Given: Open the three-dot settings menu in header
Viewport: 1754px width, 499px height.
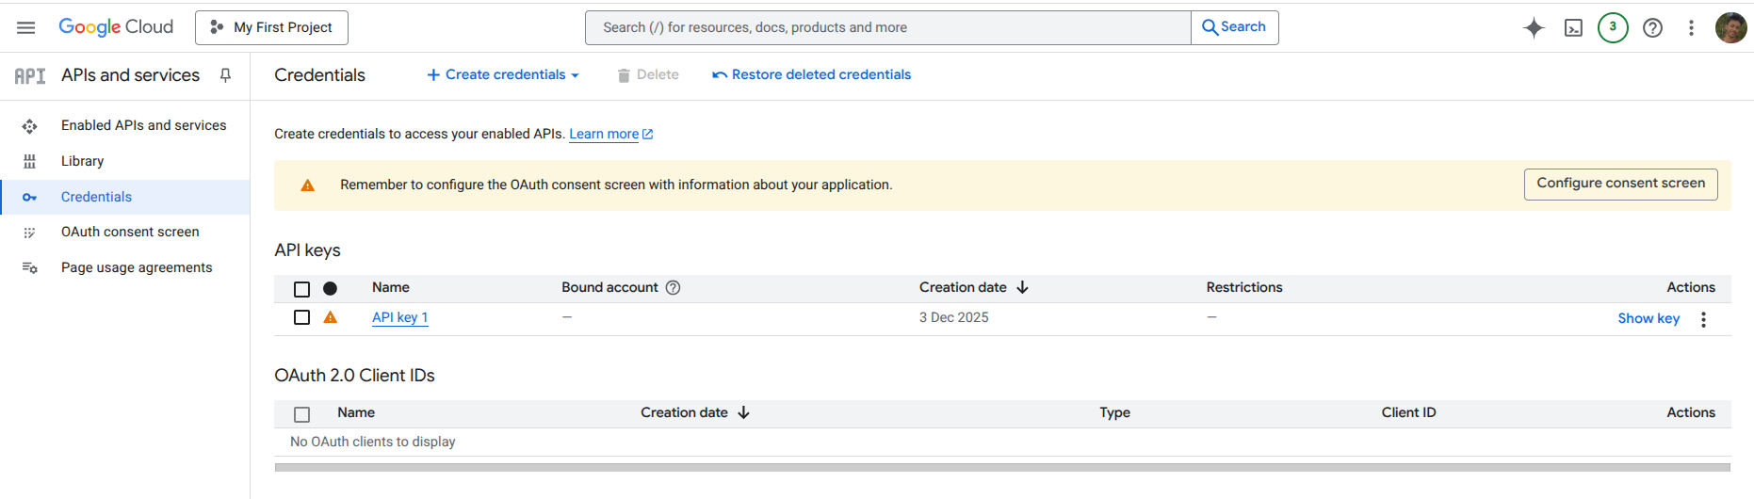Looking at the screenshot, I should coord(1691,27).
